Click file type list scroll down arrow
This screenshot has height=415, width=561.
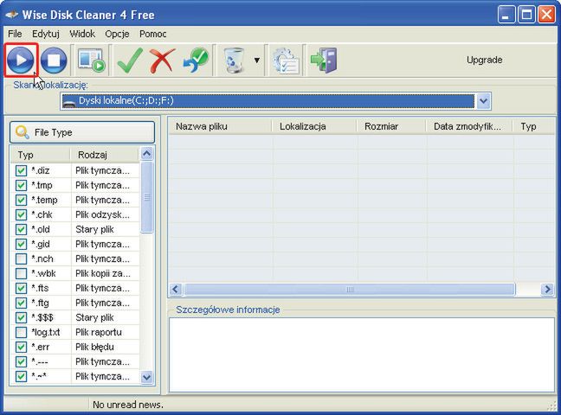(146, 377)
